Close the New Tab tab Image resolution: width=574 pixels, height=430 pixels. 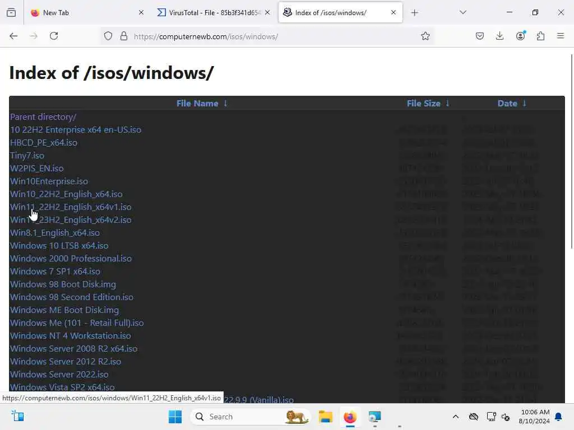click(x=141, y=12)
